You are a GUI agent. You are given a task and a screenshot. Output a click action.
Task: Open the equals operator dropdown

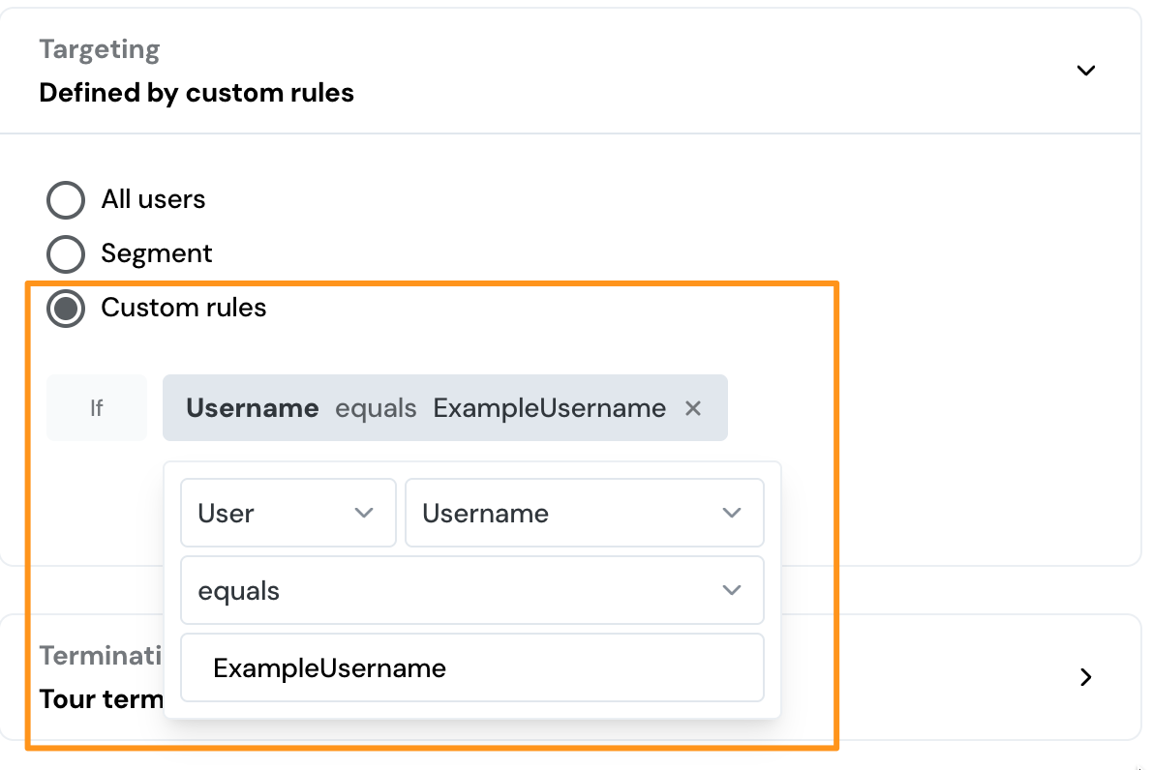point(471,590)
